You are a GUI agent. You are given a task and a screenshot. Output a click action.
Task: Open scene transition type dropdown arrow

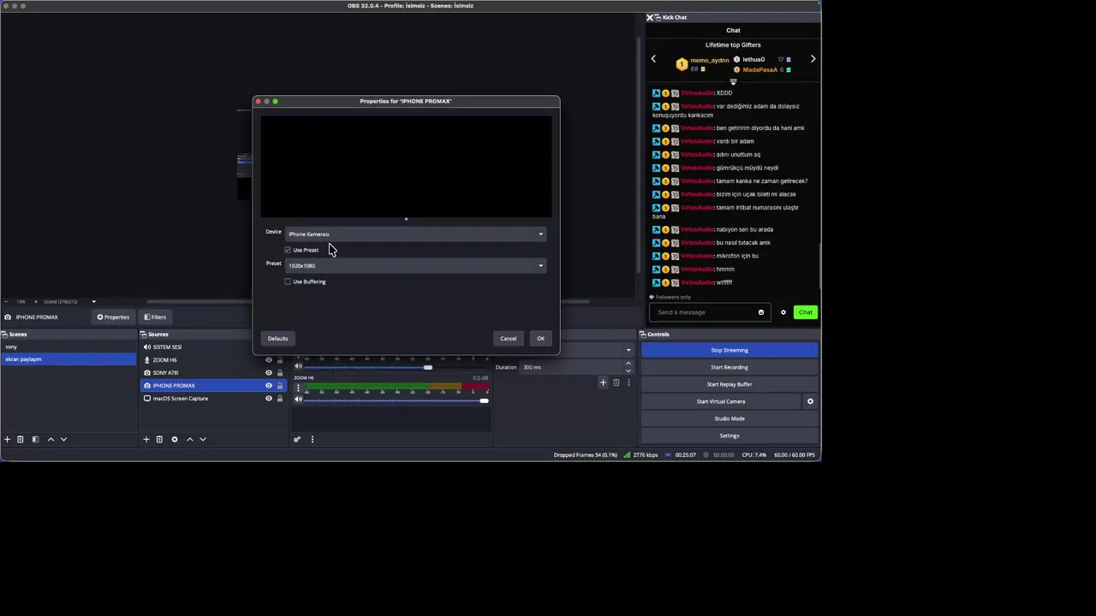[628, 350]
